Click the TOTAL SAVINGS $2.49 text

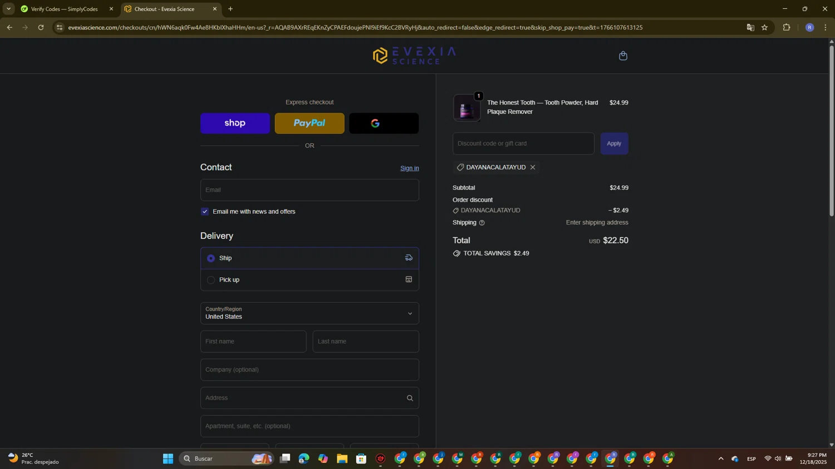pos(496,253)
